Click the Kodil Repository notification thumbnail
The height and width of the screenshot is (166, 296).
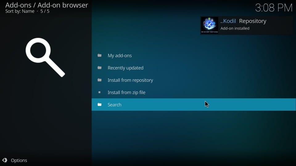pos(210,25)
